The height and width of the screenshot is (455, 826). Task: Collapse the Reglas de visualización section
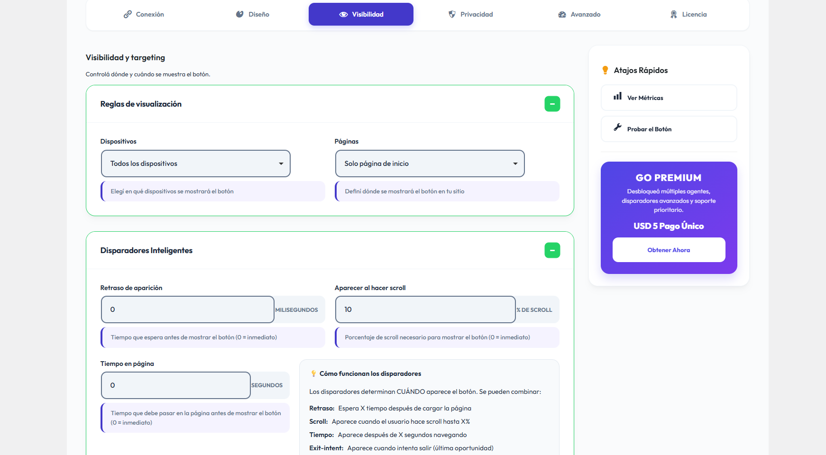point(552,104)
